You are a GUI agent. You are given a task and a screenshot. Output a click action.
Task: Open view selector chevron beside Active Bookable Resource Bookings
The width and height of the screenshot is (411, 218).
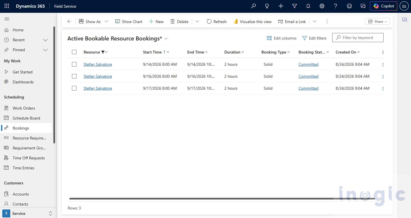pyautogui.click(x=166, y=39)
